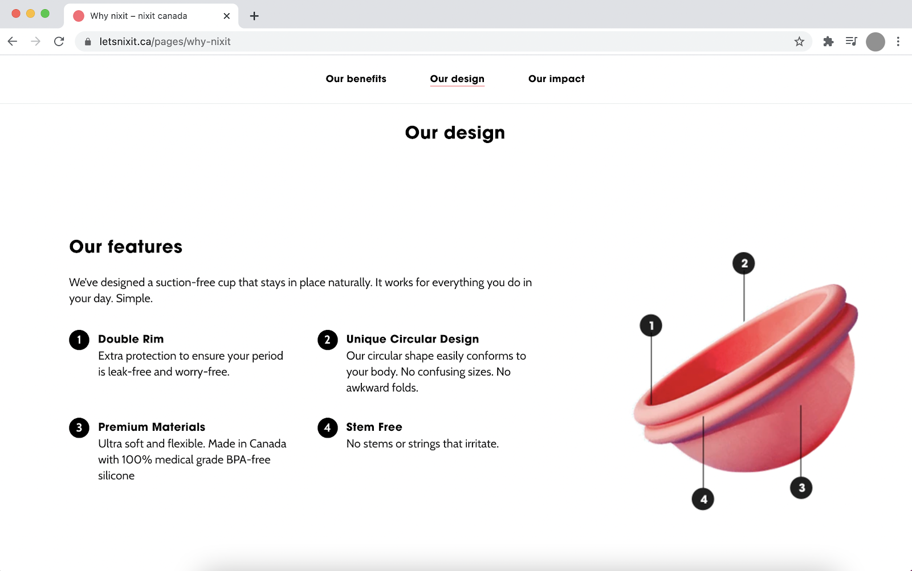Screen dimensions: 912x571
Task: Go back to the previous page
Action: (x=13, y=42)
